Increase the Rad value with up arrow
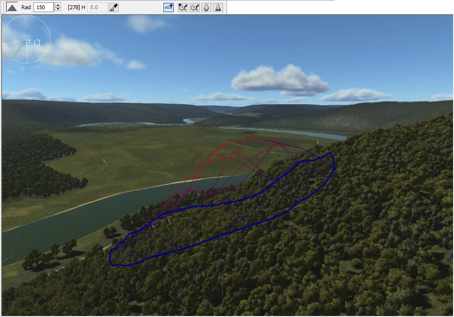This screenshot has width=454, height=317. (x=58, y=5)
